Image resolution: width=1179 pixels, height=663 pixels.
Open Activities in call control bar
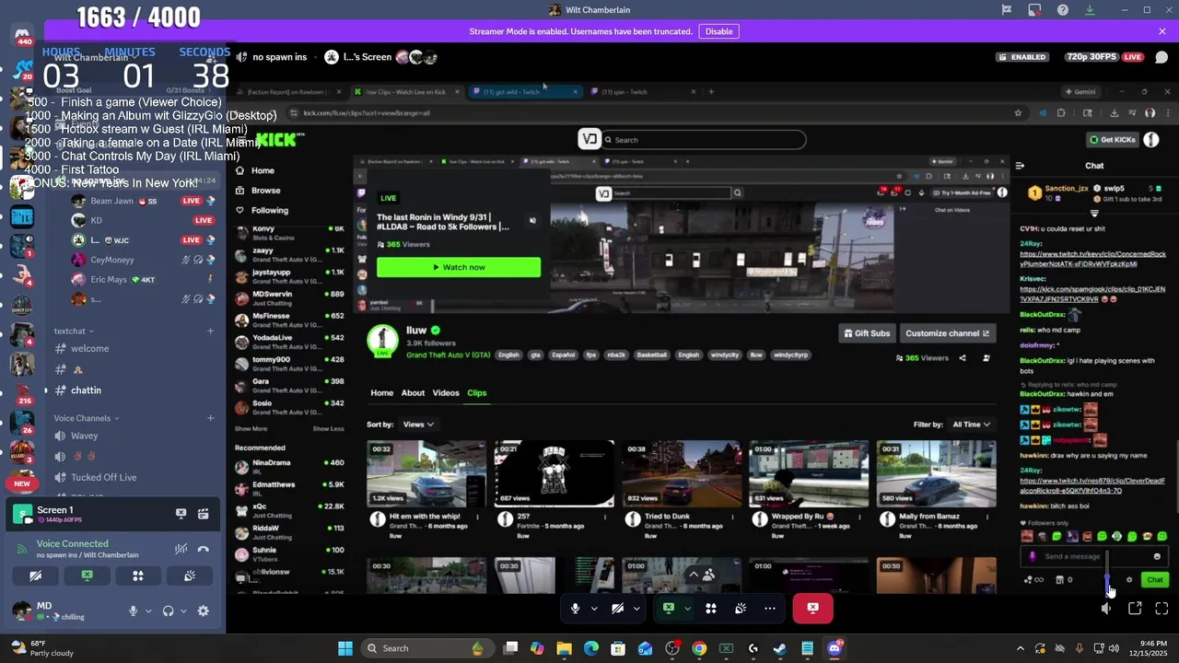click(x=711, y=608)
